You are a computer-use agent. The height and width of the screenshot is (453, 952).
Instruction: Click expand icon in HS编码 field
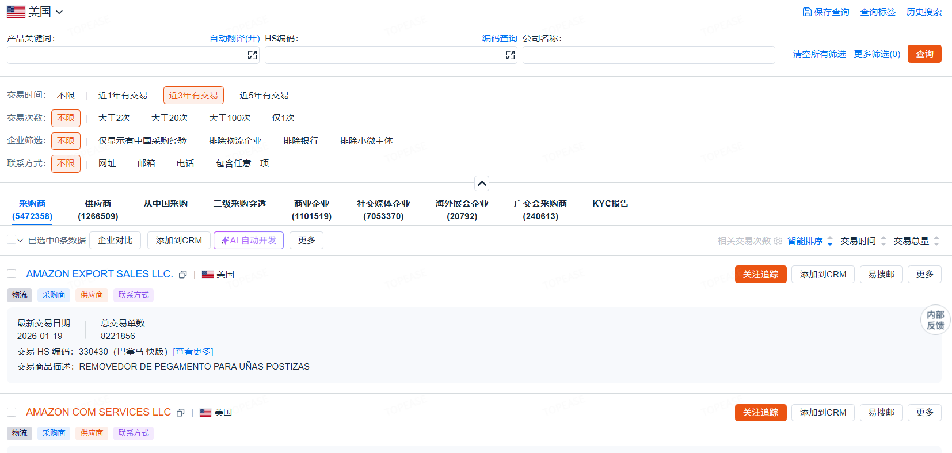coord(510,55)
